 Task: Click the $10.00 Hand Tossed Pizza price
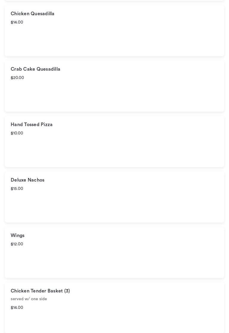coord(17,133)
